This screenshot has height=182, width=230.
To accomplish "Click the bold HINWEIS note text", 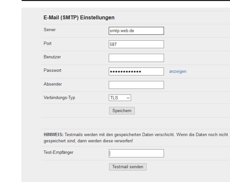I will (x=53, y=134).
